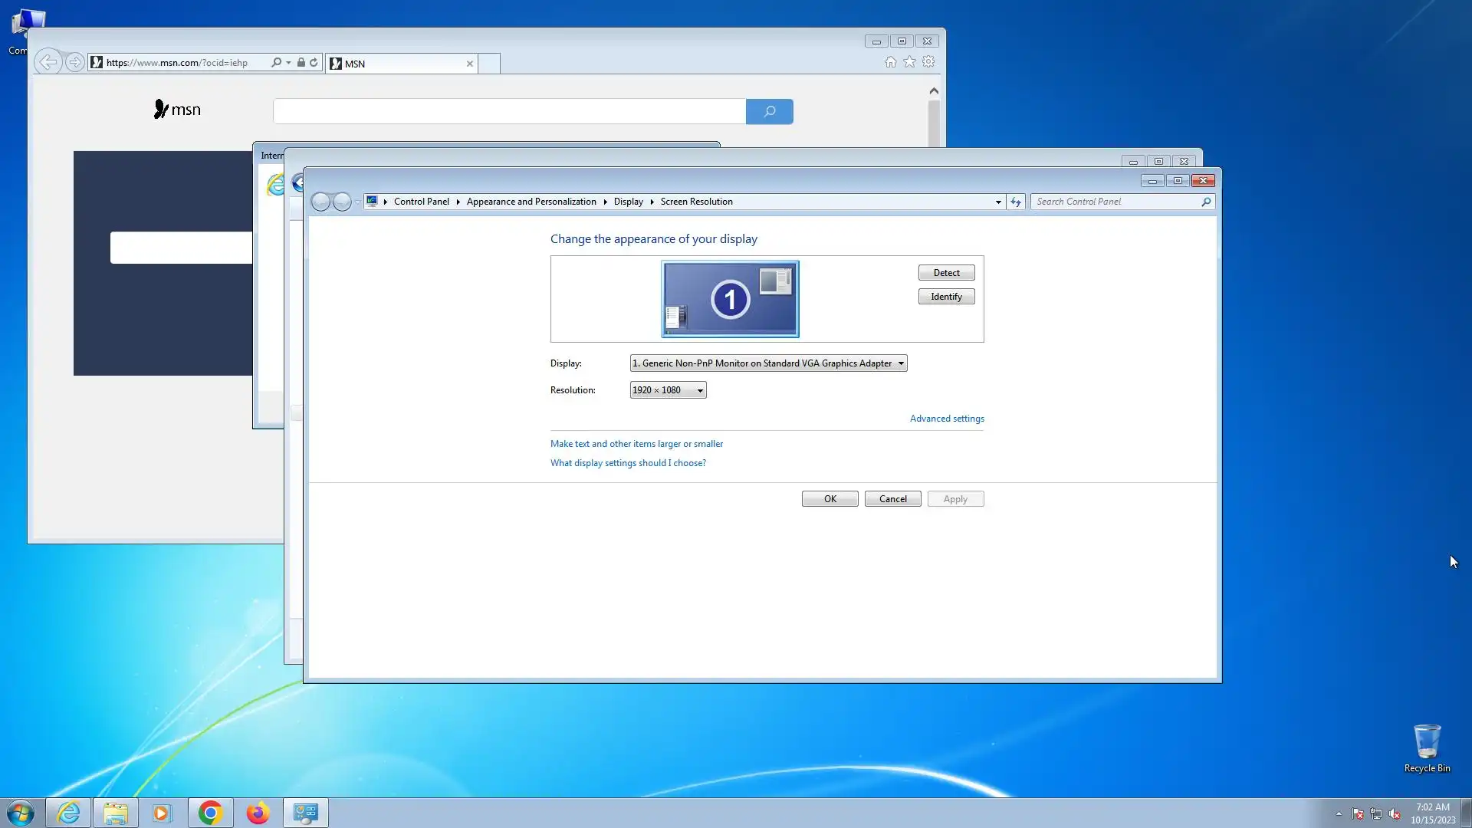
Task: Click the IE home icon
Action: click(890, 62)
